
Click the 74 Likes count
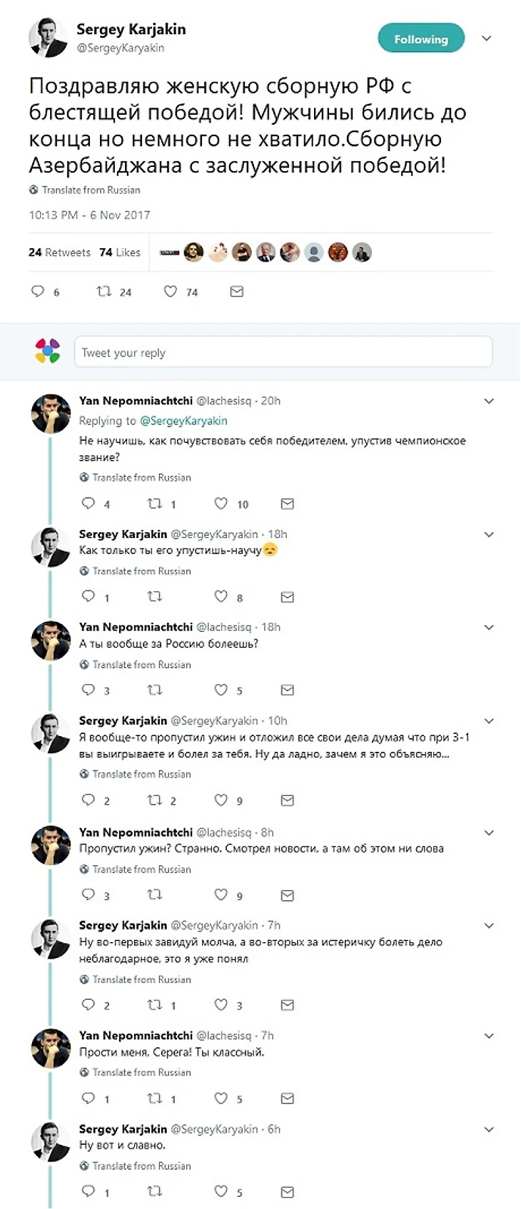pyautogui.click(x=120, y=252)
